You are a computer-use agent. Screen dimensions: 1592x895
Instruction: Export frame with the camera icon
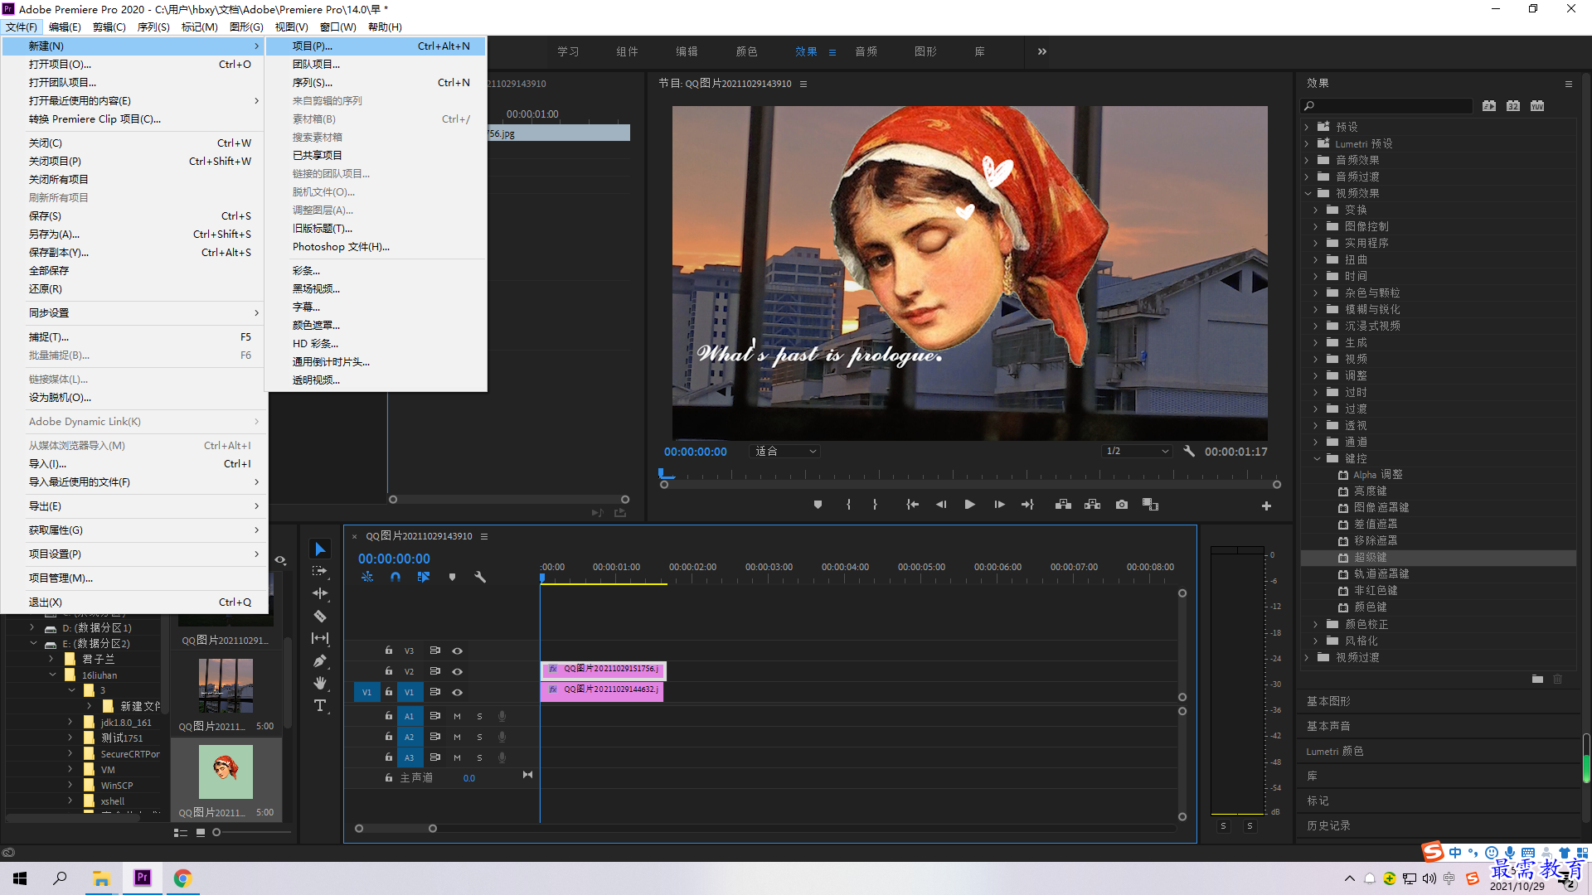[1122, 505]
